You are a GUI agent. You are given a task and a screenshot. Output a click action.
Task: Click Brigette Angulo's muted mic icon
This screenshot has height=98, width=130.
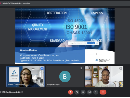(81, 68)
